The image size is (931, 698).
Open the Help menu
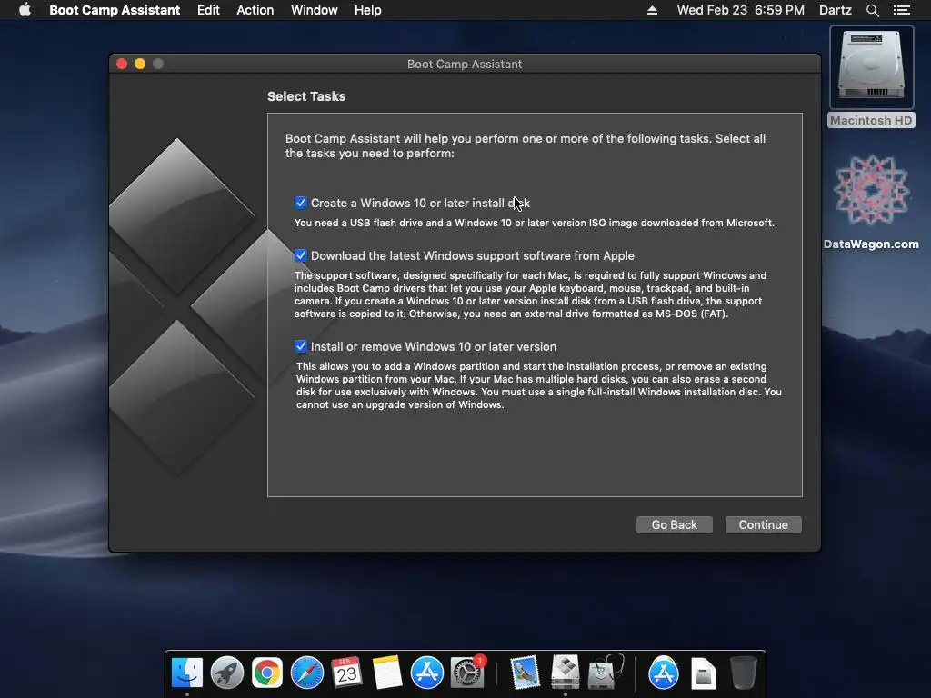coord(367,10)
